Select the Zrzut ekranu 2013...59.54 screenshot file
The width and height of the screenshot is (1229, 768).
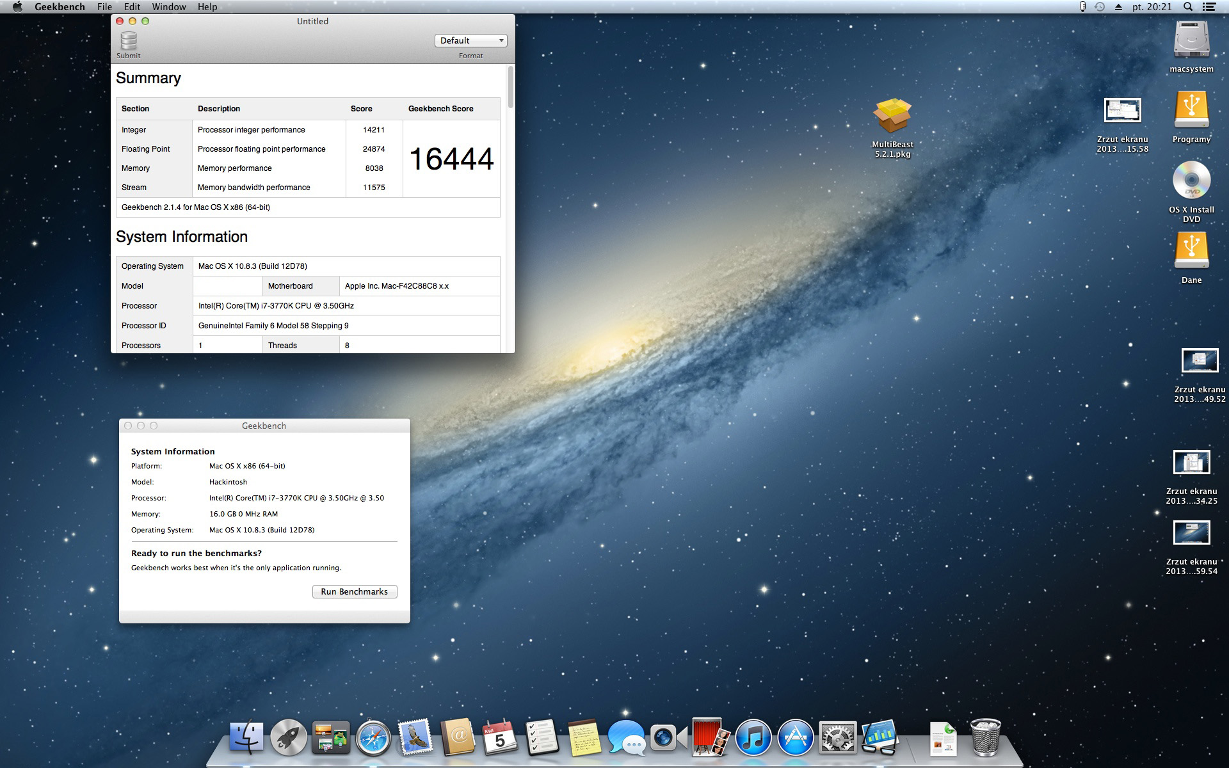tap(1191, 532)
